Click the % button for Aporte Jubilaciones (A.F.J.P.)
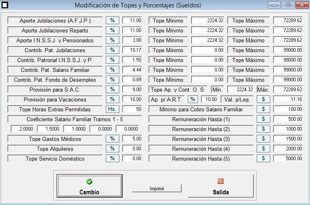Screen dimensions: 310x205 [x=112, y=21]
